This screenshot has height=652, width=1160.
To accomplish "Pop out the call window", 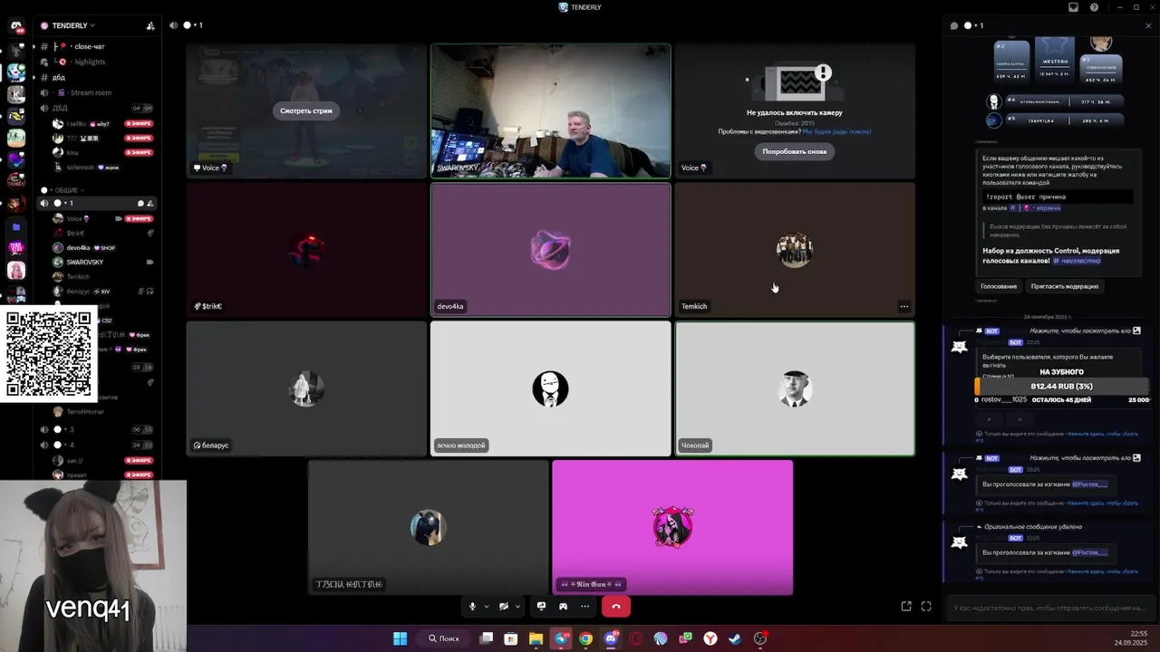I will 906,606.
